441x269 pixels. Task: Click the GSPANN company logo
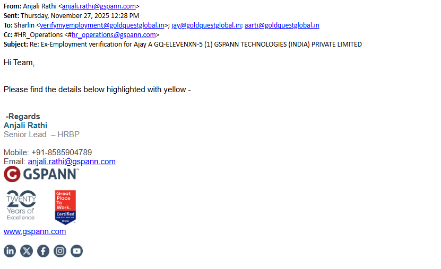click(x=41, y=174)
